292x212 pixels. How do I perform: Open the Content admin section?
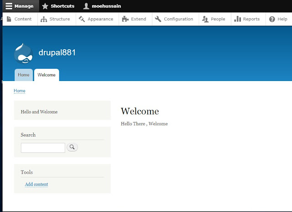pyautogui.click(x=19, y=19)
